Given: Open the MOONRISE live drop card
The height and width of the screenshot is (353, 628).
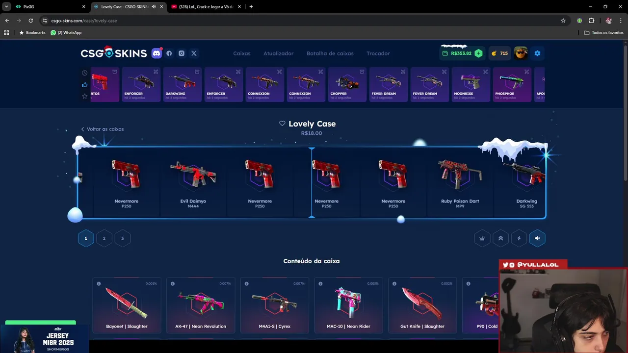Looking at the screenshot, I should click(470, 84).
